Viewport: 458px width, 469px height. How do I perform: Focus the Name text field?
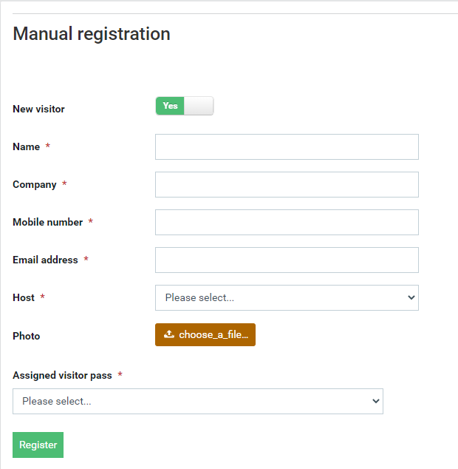click(287, 146)
